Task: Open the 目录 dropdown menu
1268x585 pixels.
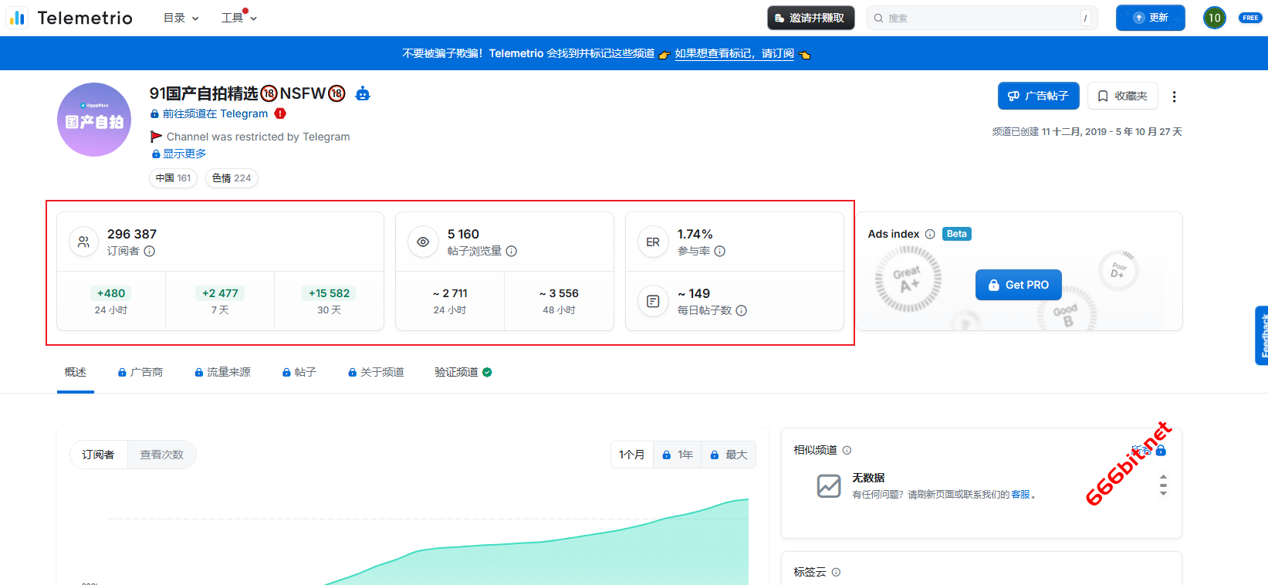Action: [x=181, y=18]
